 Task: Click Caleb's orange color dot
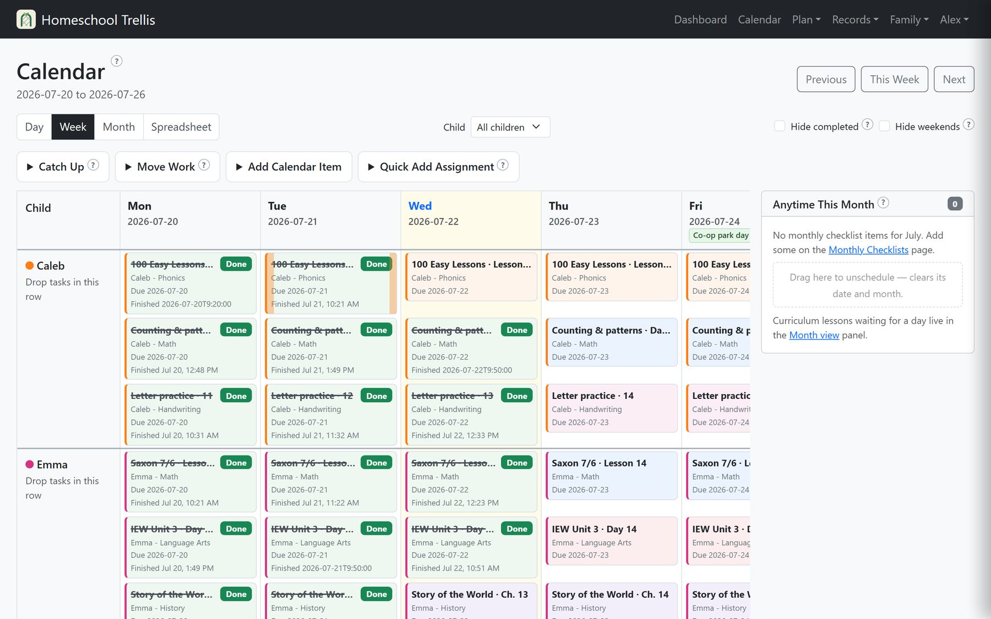30,266
